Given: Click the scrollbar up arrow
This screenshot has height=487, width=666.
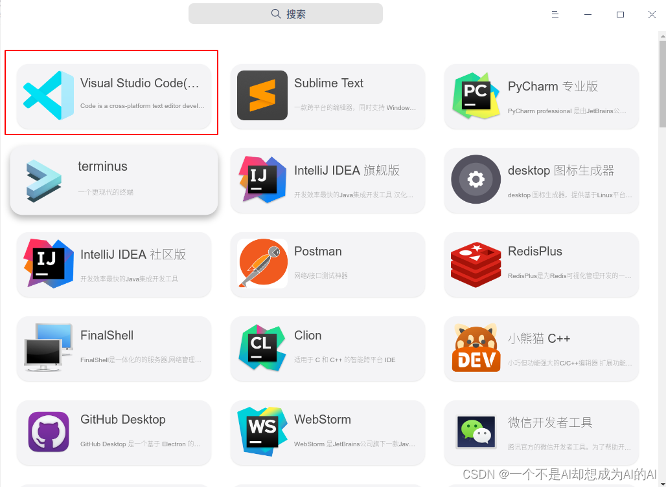Looking at the screenshot, I should (663, 37).
